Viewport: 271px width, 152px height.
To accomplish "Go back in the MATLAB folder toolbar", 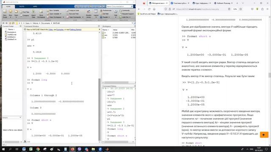I will pos(3,23).
